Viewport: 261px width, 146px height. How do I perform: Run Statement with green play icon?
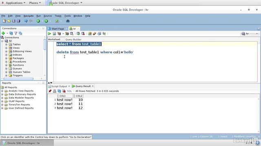[49, 34]
